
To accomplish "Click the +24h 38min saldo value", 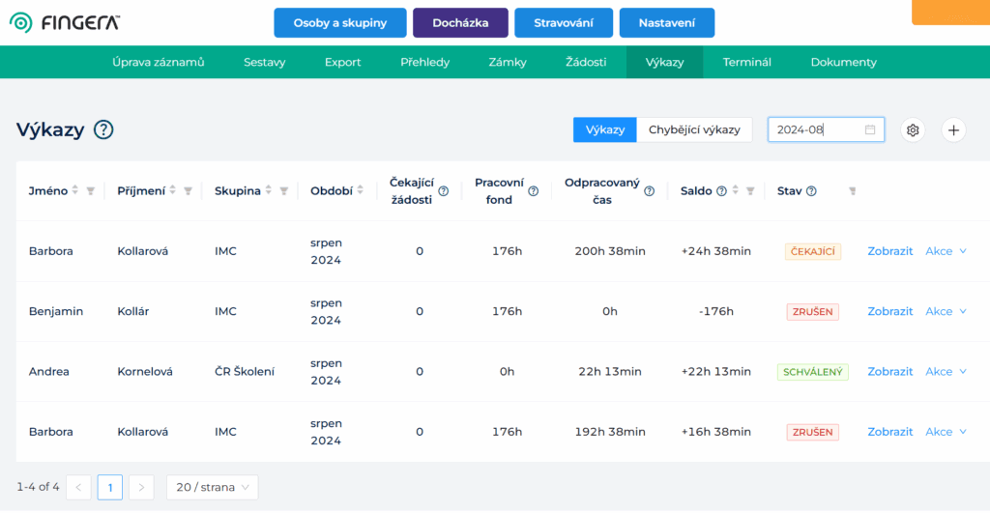I will (x=716, y=251).
